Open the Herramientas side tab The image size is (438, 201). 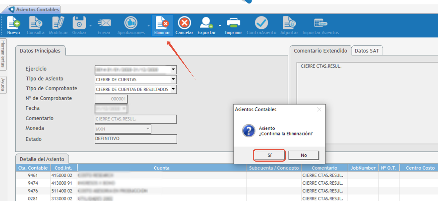(3, 54)
